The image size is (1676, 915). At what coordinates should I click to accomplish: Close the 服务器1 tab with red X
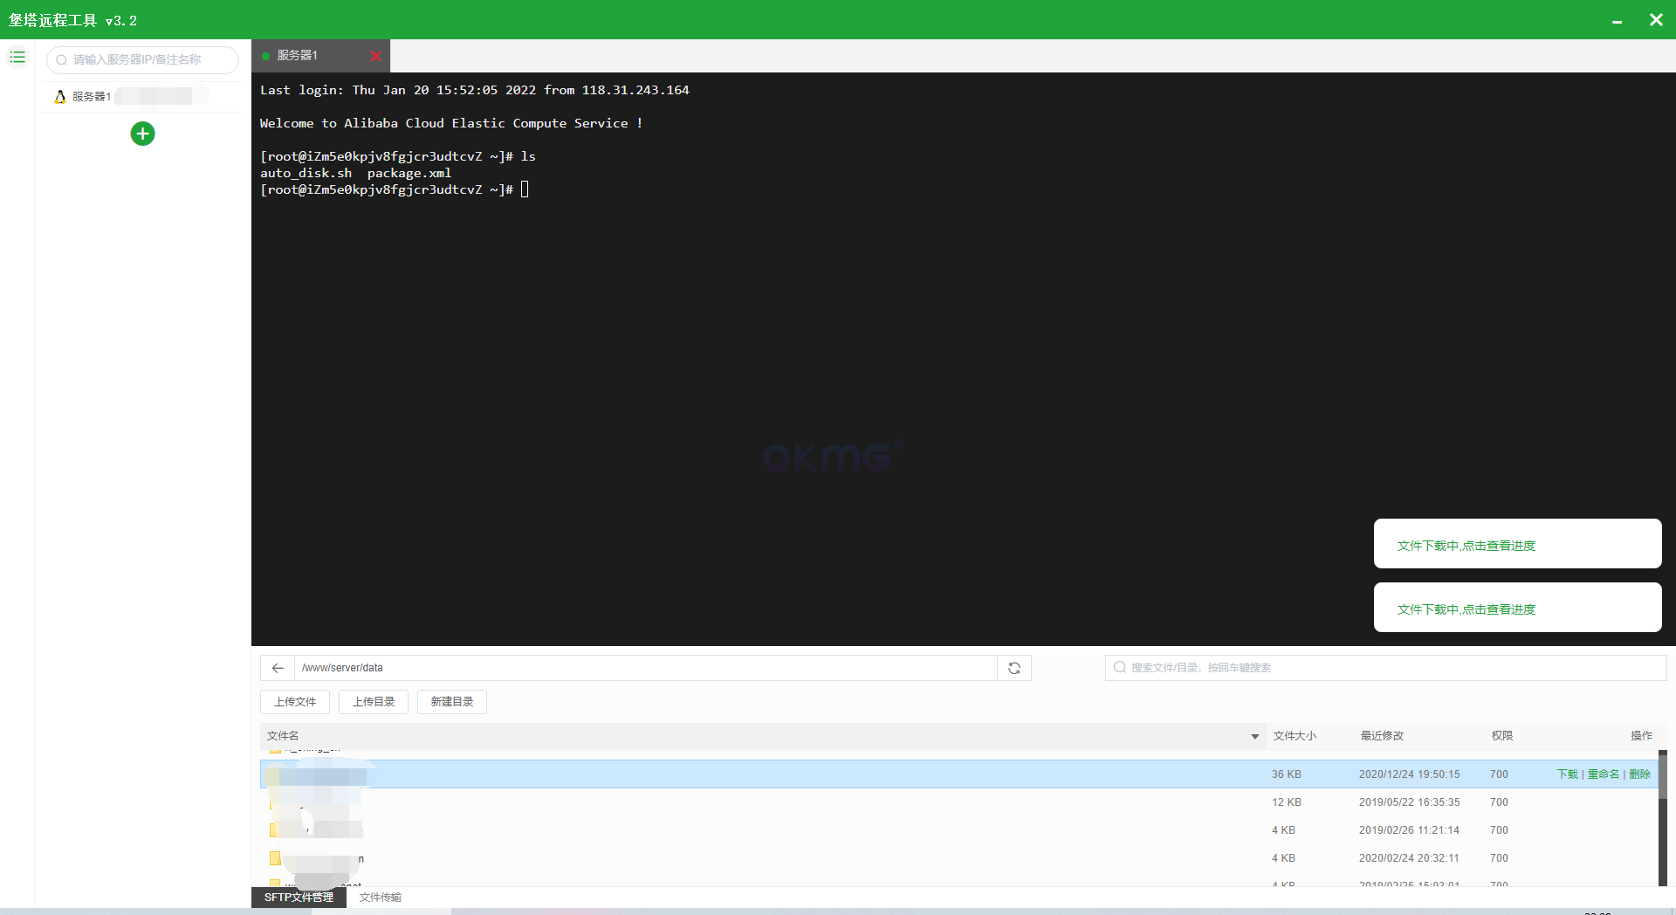[375, 56]
